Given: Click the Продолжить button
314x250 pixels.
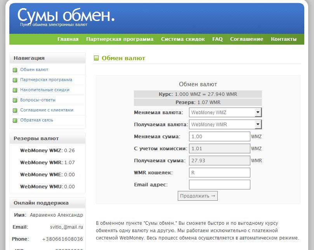Looking at the screenshot, I should click(x=198, y=196).
